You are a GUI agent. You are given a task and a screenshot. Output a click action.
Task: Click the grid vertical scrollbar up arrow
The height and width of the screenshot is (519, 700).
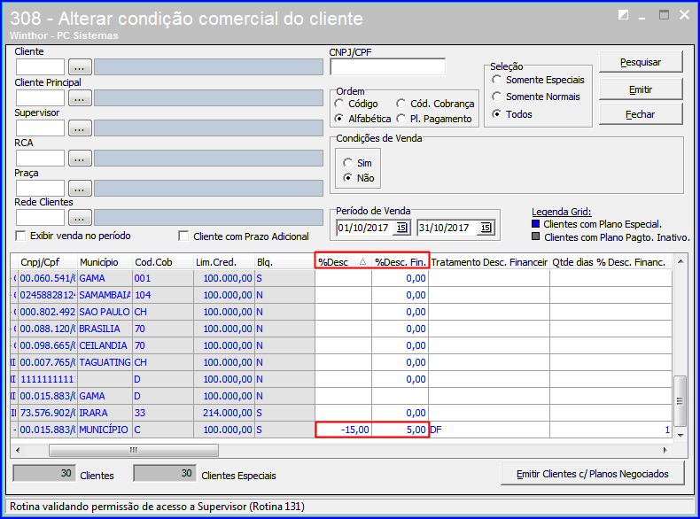681,261
